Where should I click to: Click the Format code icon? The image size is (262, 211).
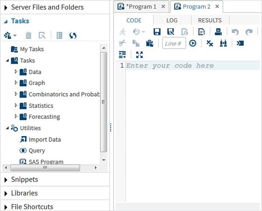point(122,54)
